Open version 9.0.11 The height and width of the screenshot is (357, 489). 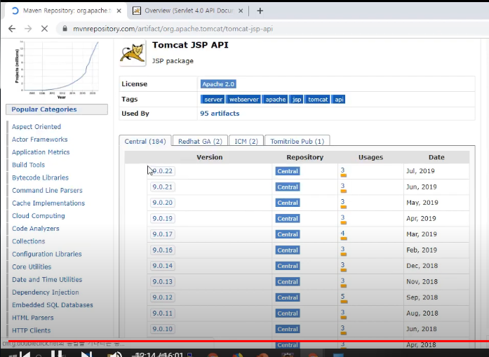pyautogui.click(x=163, y=313)
